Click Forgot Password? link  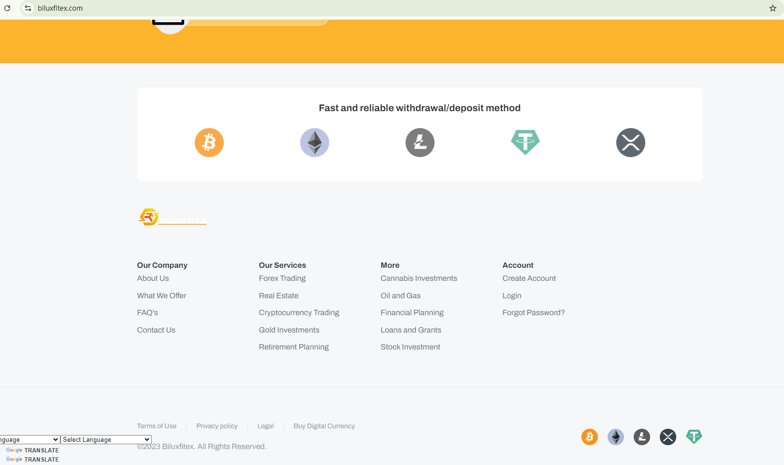[x=534, y=313]
